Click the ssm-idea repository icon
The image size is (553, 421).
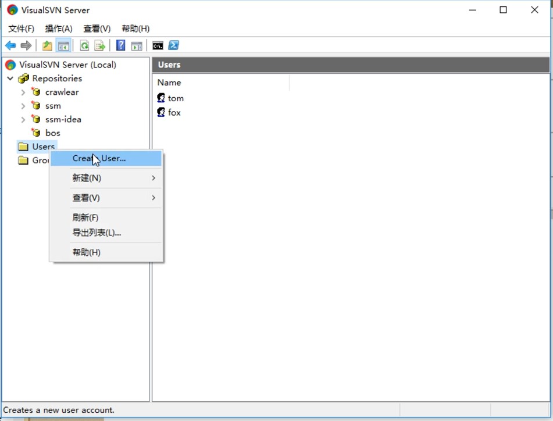[35, 119]
